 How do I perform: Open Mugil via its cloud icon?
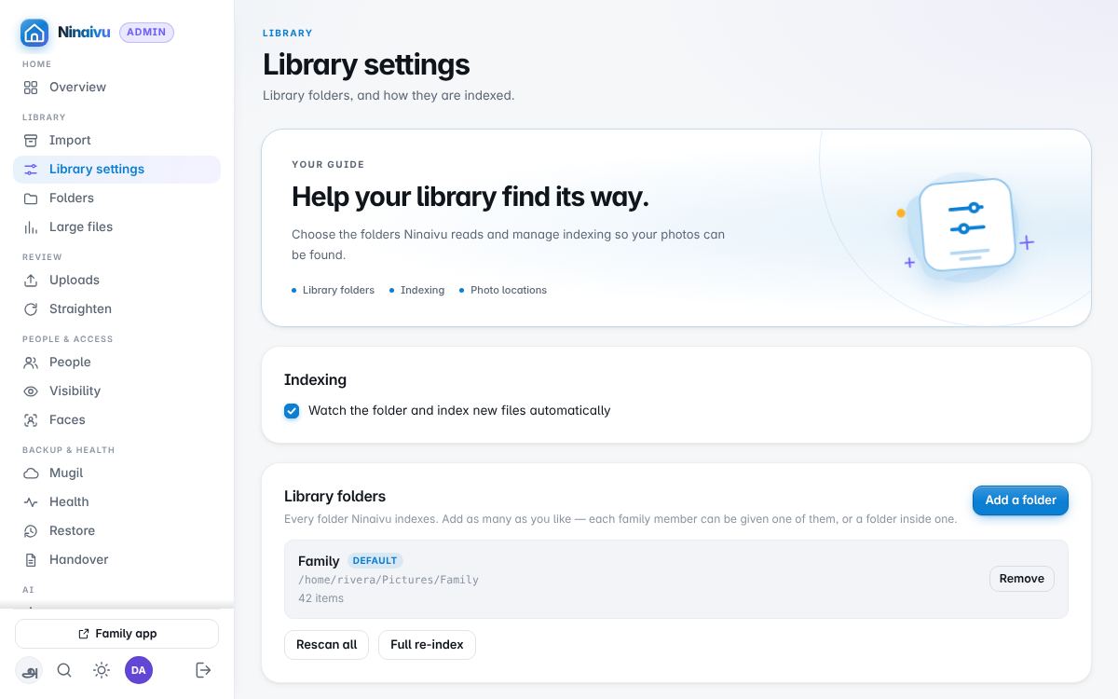coord(31,473)
